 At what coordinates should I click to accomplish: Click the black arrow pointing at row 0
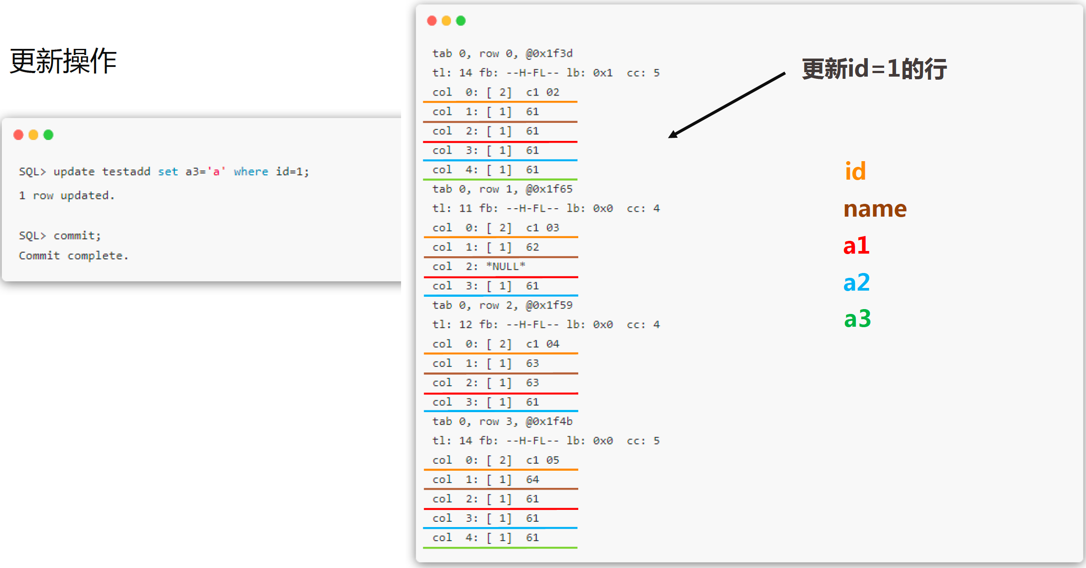(x=727, y=105)
